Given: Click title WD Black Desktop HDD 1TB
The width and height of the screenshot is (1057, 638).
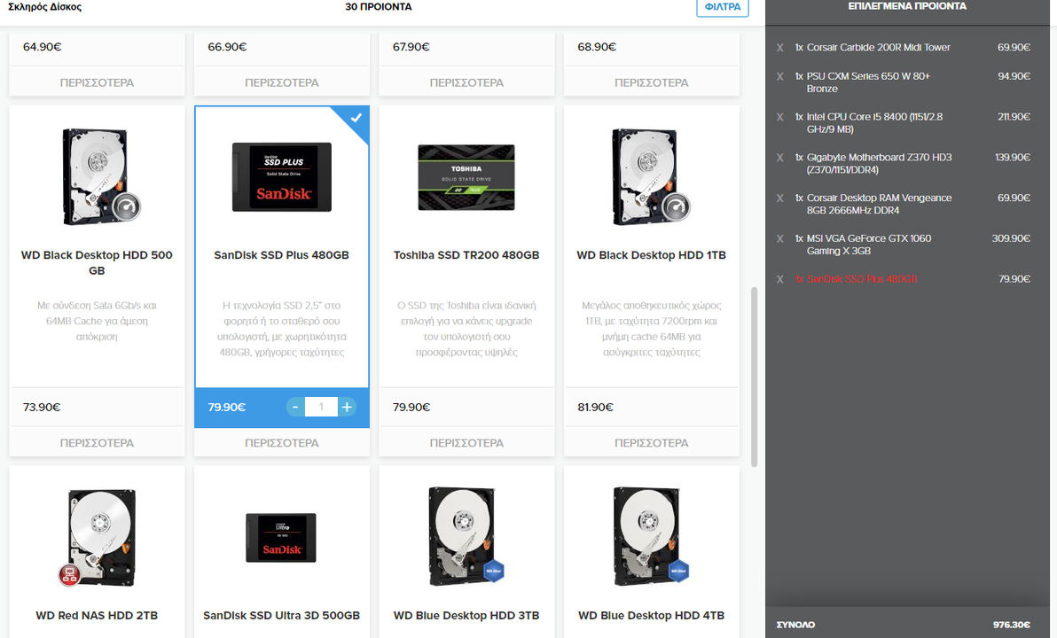Looking at the screenshot, I should (x=651, y=255).
